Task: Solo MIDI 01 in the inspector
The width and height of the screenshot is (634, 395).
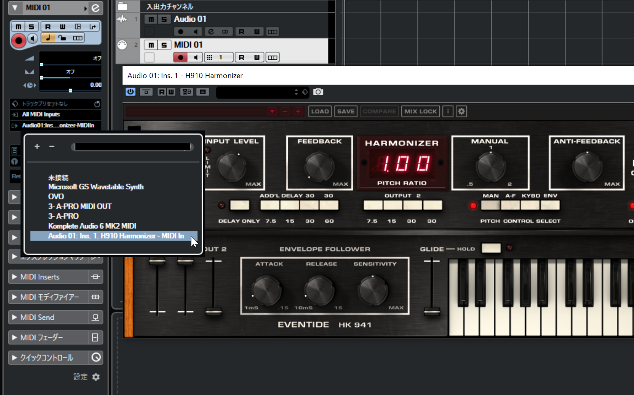Action: coord(31,27)
